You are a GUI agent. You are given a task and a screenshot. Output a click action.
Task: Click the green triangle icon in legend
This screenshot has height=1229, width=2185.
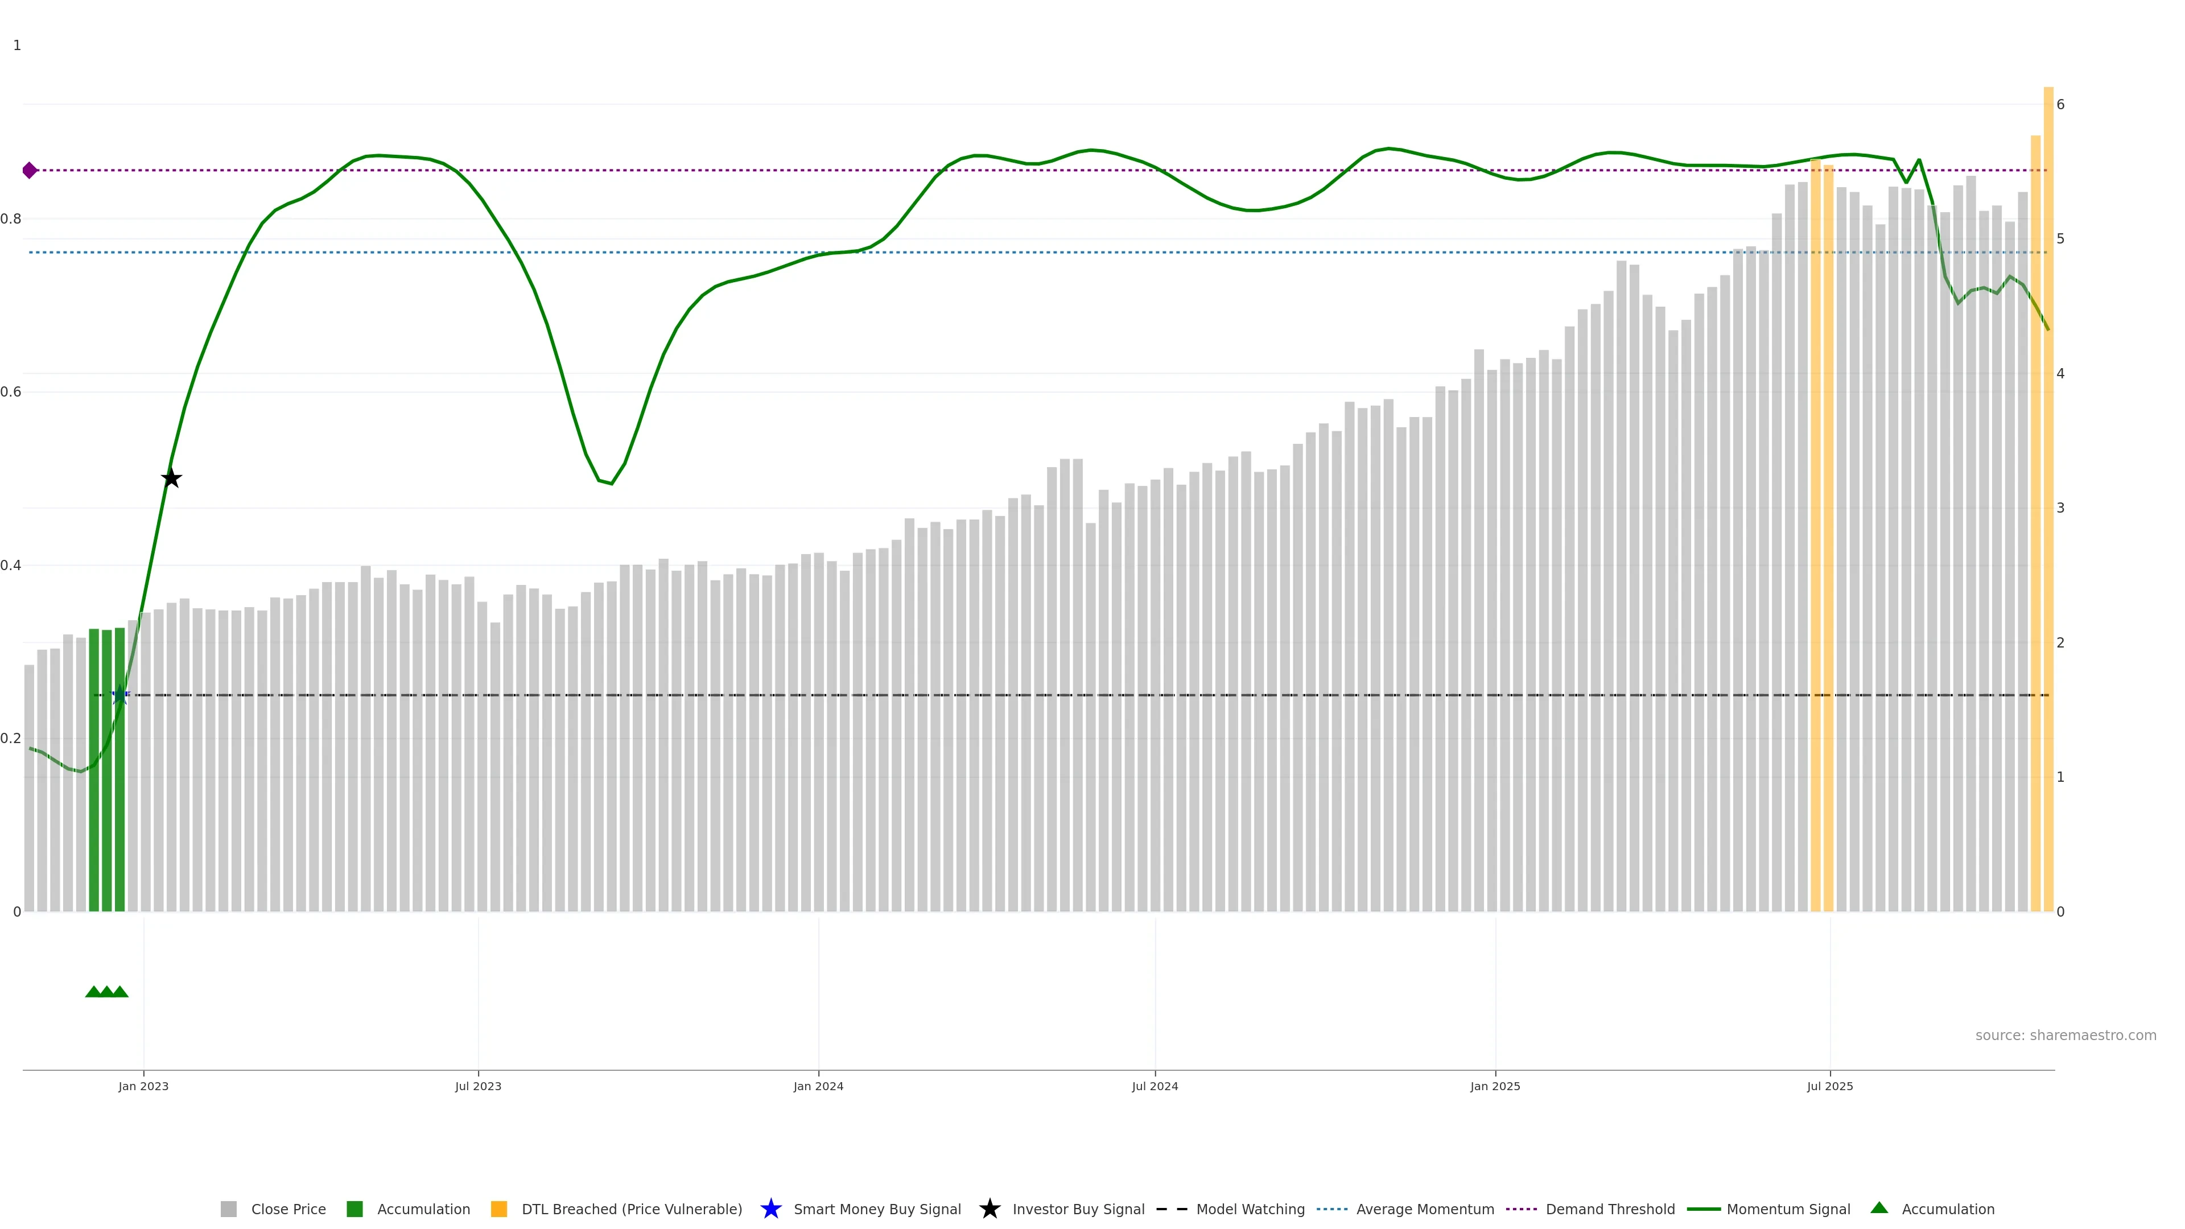[1879, 1208]
